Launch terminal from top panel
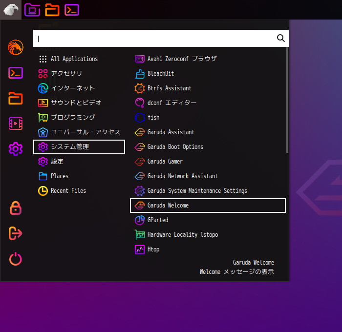The width and height of the screenshot is (342, 332). [72, 10]
